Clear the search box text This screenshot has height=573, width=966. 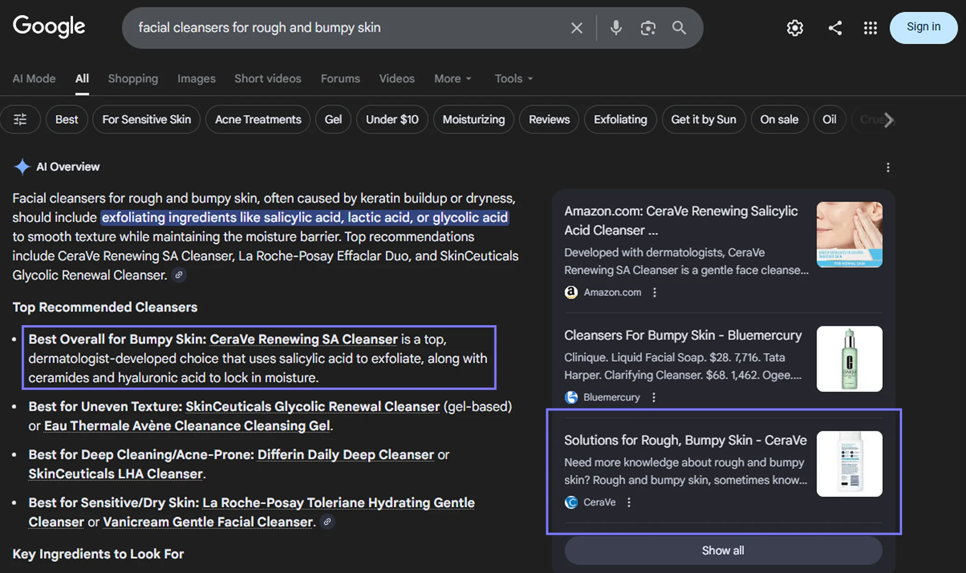tap(577, 28)
